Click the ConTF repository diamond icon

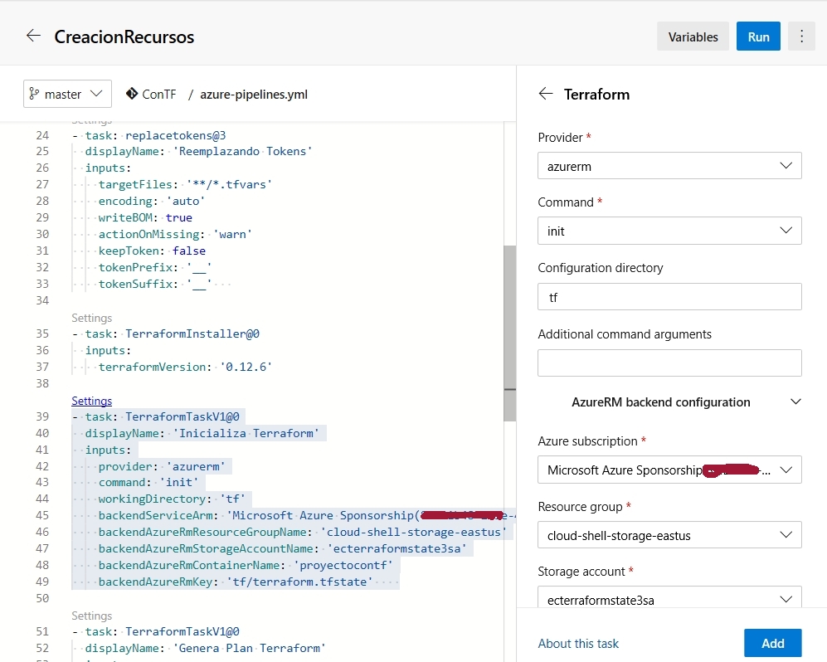[131, 94]
